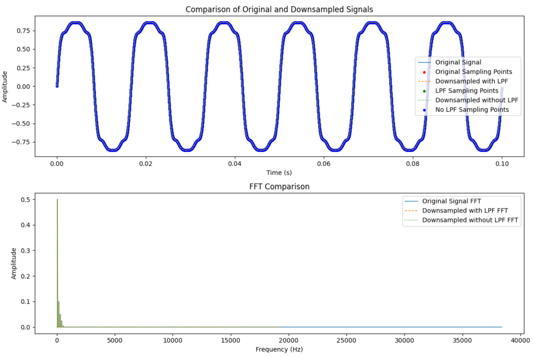
Task: Click the blue No LPF Sampling Points marker
Action: point(424,110)
